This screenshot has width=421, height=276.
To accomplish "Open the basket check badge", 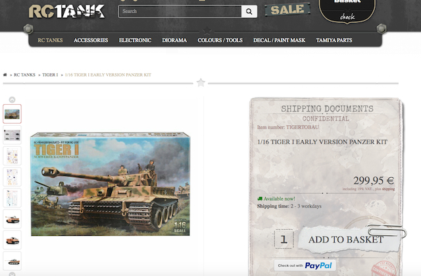I will pyautogui.click(x=347, y=11).
